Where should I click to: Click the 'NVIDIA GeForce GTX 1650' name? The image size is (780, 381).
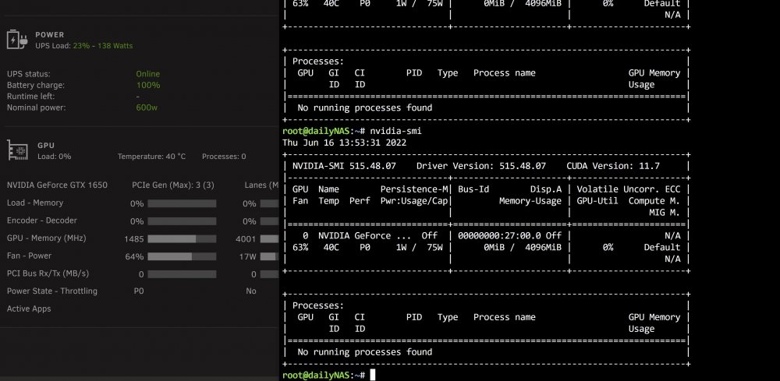point(57,185)
